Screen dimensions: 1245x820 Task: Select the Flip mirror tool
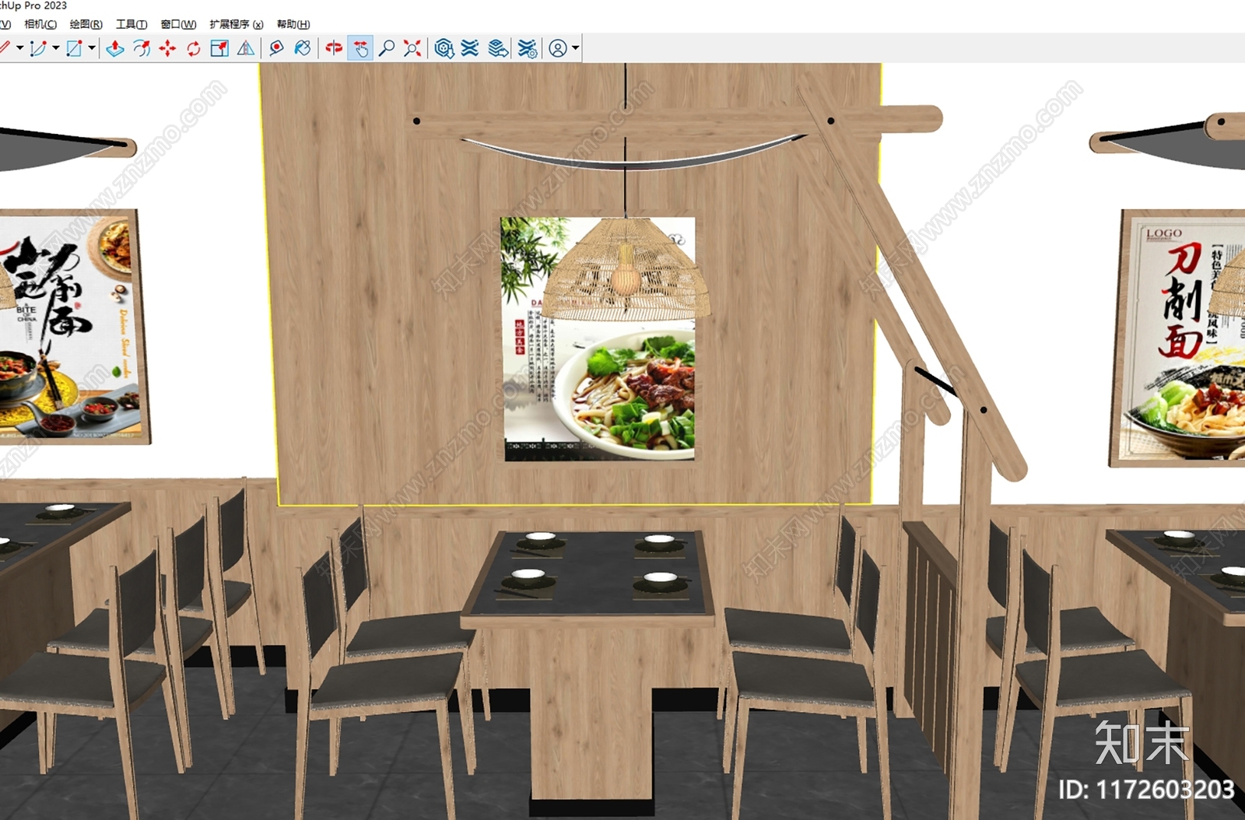click(x=246, y=48)
